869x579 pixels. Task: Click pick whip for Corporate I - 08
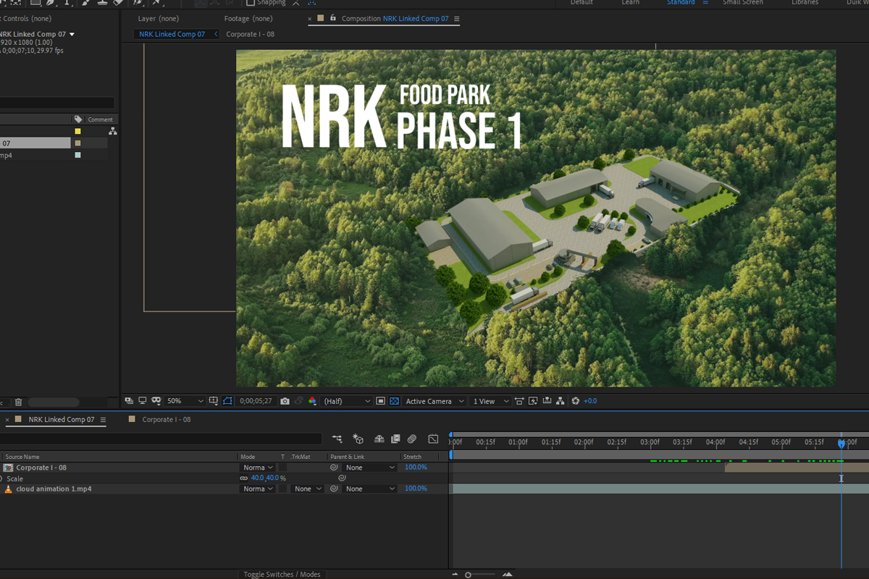[334, 468]
